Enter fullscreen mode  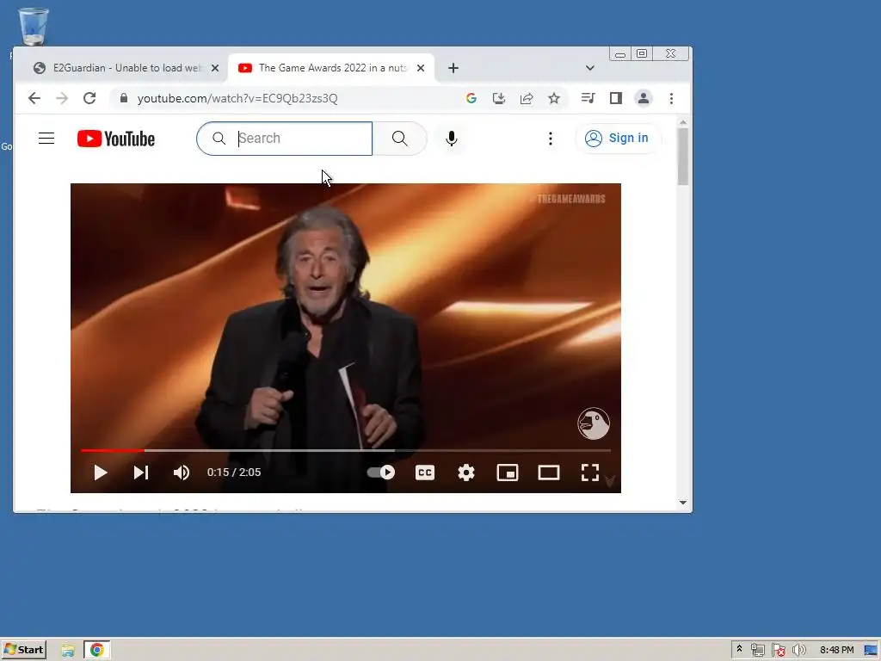[590, 473]
